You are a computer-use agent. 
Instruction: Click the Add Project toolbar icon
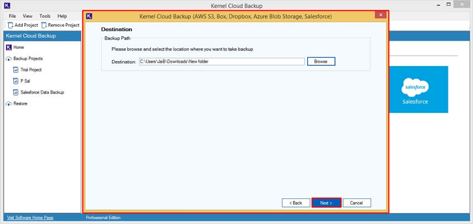pos(11,25)
